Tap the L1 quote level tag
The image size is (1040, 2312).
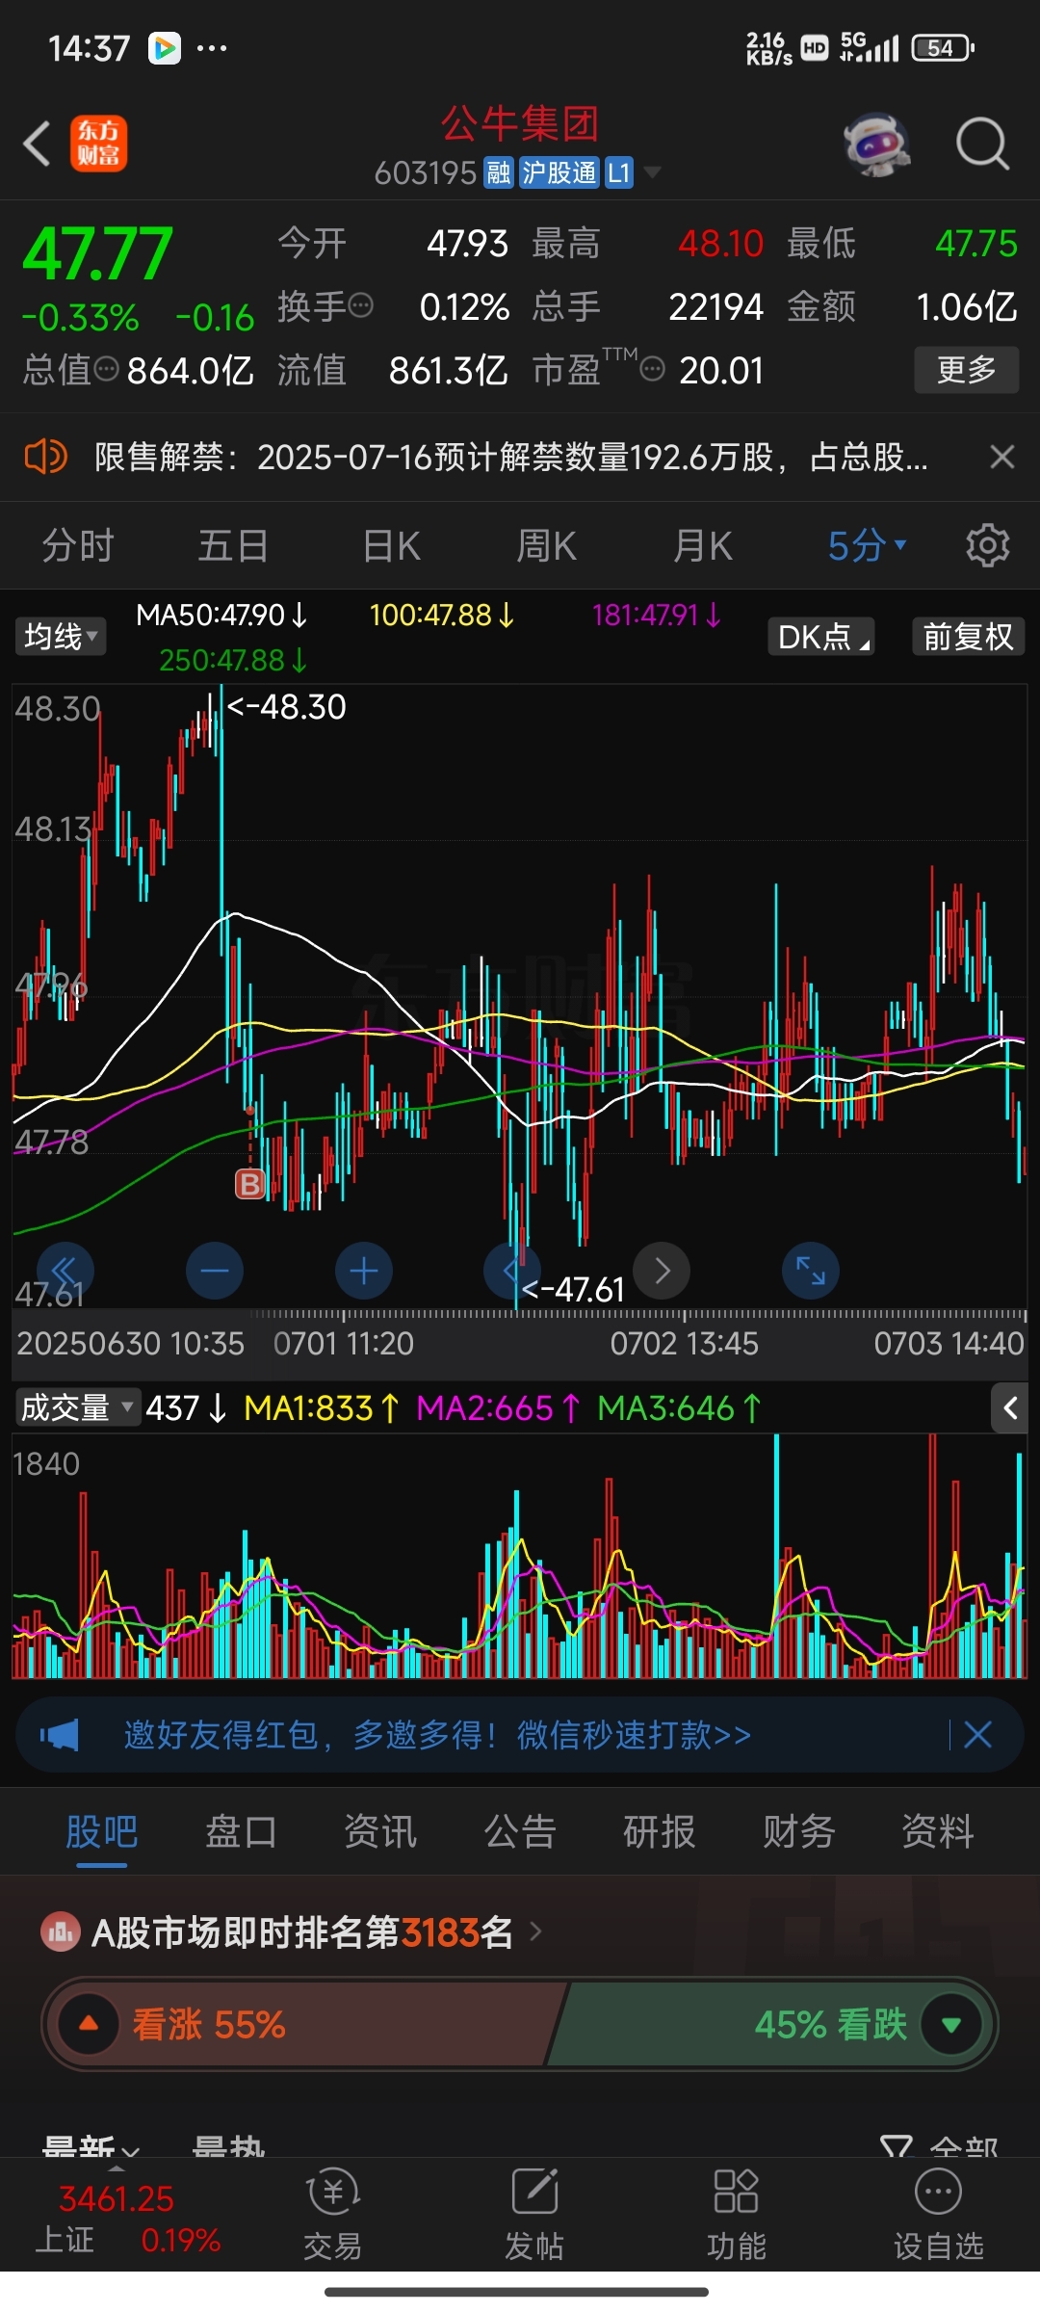pos(618,172)
